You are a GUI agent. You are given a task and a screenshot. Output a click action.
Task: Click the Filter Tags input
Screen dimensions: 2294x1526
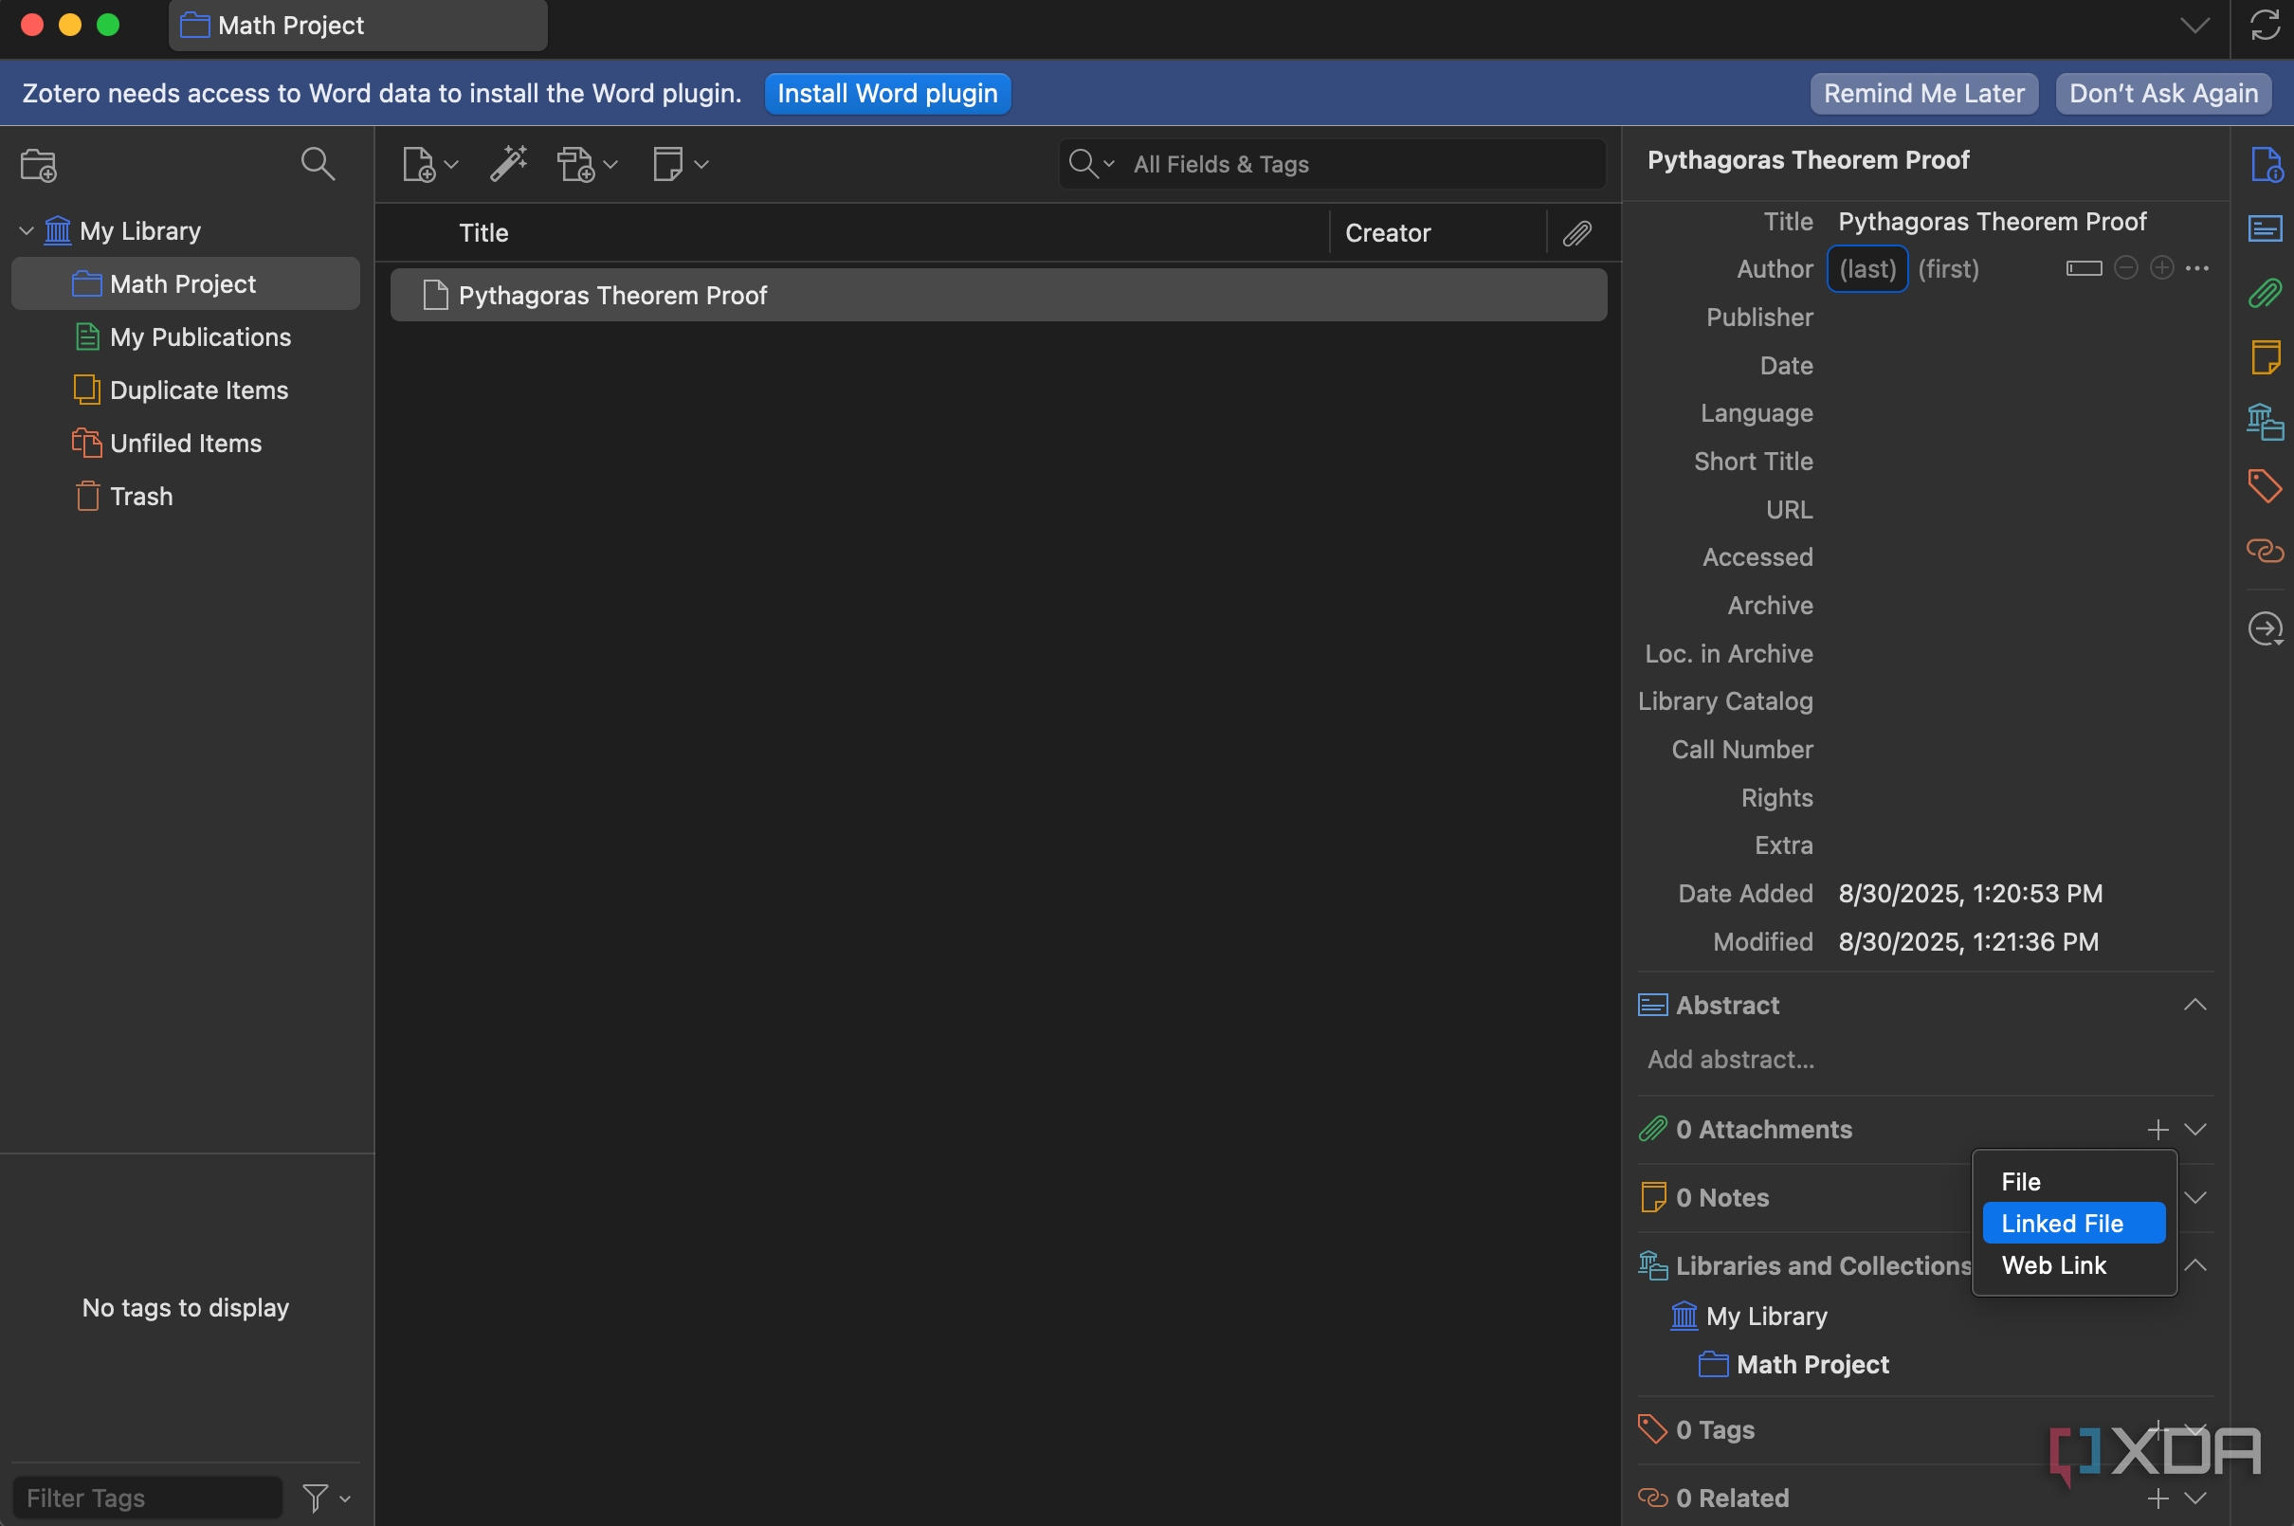pos(147,1498)
